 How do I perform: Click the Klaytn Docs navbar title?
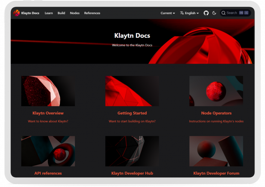point(30,13)
